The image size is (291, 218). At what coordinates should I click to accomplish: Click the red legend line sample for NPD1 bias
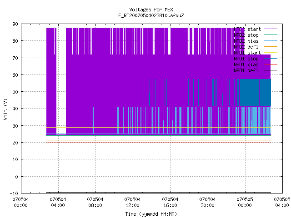point(271,64)
